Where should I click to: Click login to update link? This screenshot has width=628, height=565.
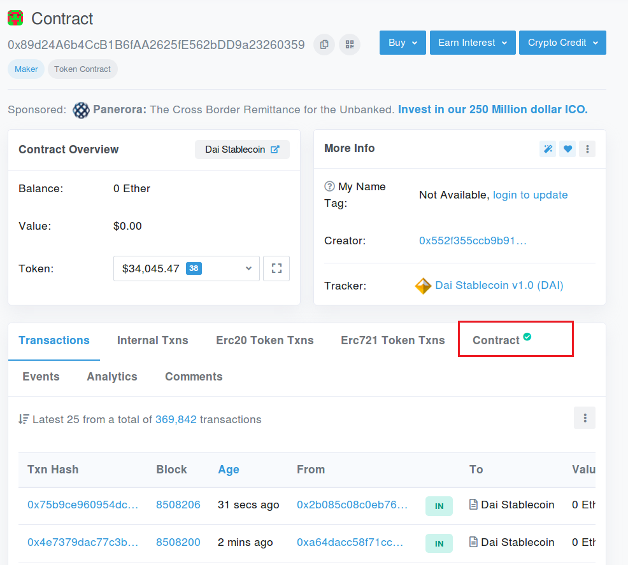[531, 195]
